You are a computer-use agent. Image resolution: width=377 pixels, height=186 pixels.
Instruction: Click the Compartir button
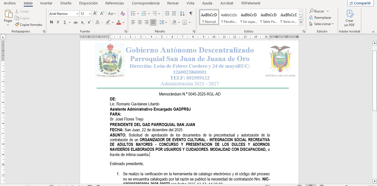click(x=360, y=3)
